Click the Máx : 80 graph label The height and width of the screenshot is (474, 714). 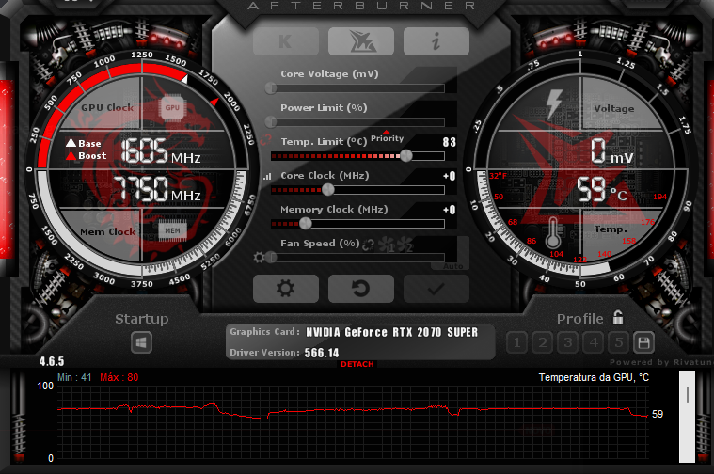coord(119,377)
